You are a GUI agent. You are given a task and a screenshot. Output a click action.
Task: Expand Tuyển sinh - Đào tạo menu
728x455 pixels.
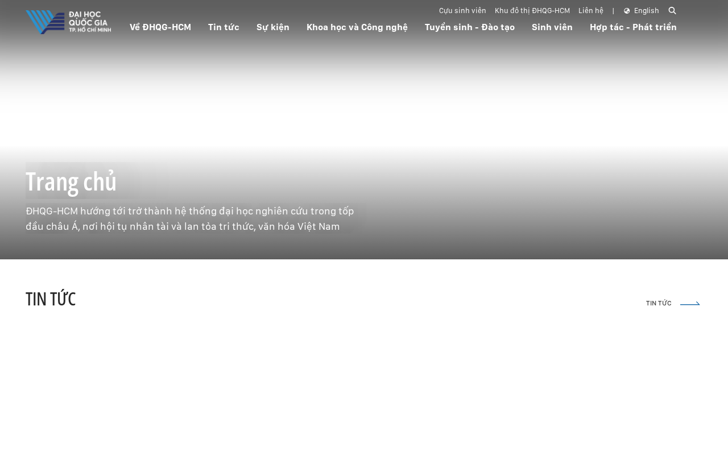click(470, 27)
